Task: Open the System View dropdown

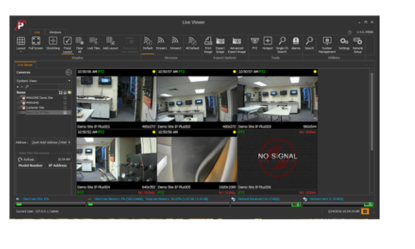Action: click(x=43, y=80)
